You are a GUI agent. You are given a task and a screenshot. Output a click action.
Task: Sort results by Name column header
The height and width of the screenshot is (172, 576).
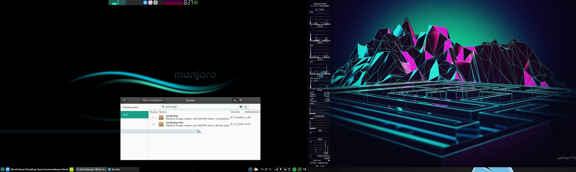[163, 112]
